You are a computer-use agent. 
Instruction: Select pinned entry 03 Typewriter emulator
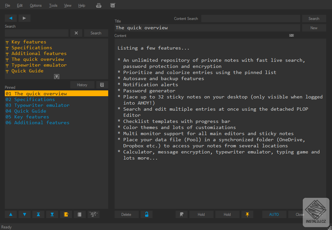(37, 105)
